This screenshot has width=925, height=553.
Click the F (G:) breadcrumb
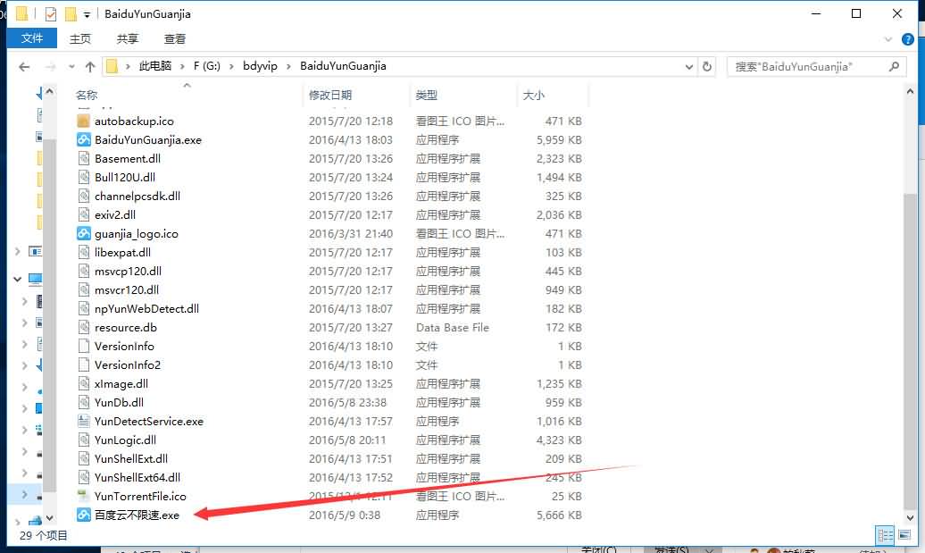tap(207, 66)
